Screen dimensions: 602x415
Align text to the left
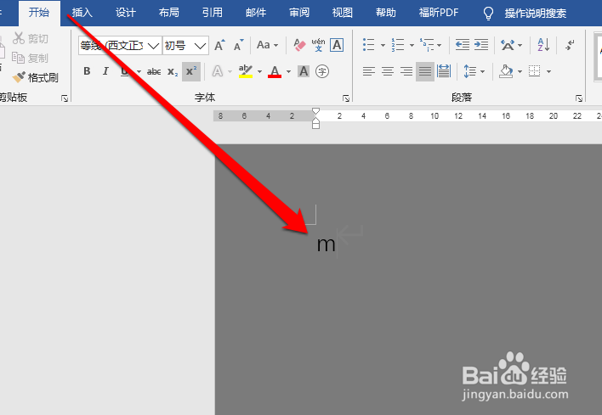369,71
